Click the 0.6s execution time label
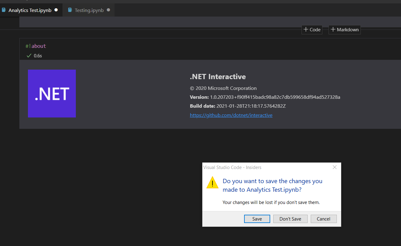Screen dimensions: 401x246 pos(37,56)
